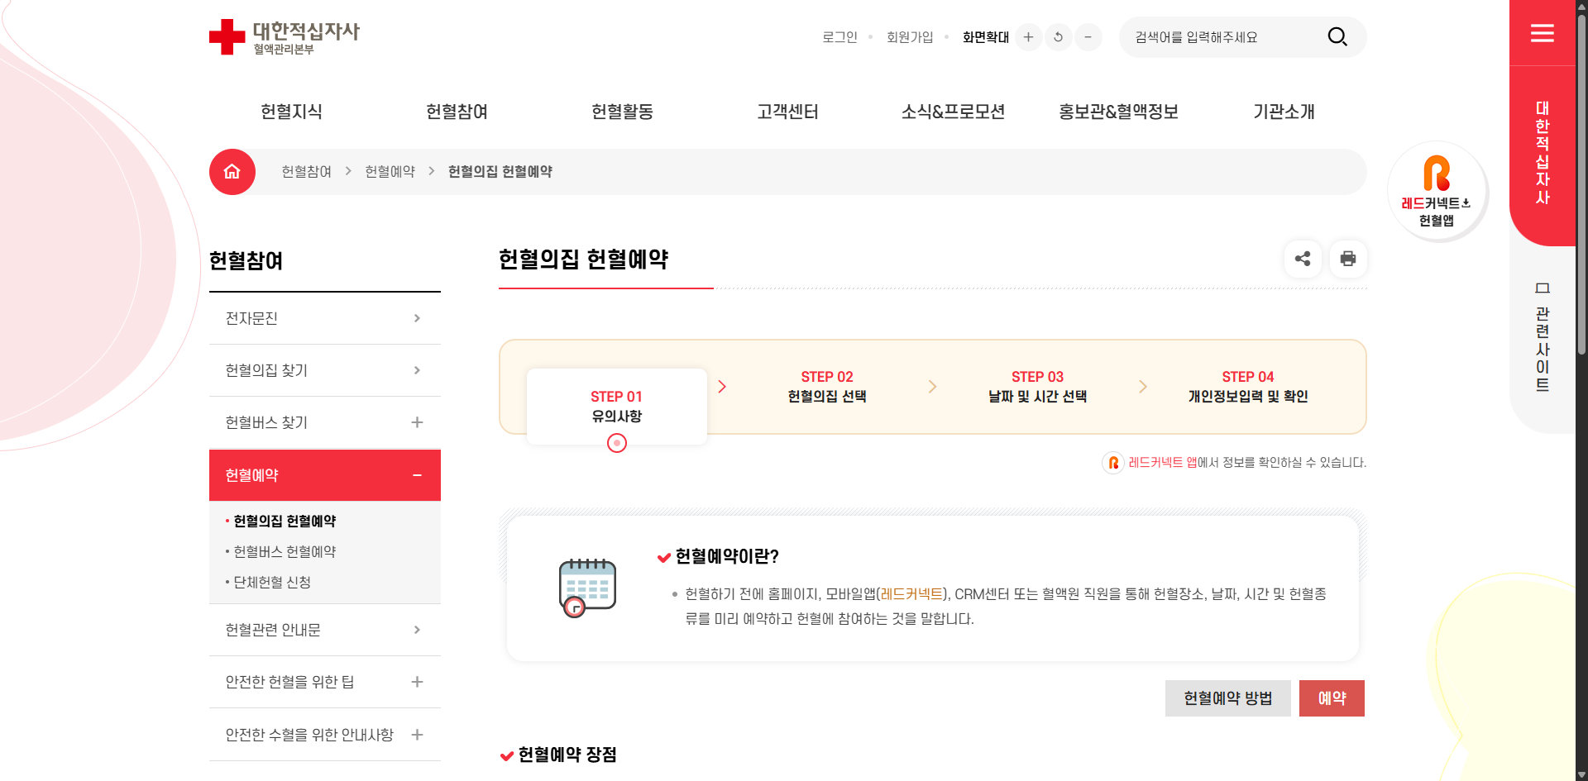
Task: Reset screen zoom with the refresh icon
Action: tap(1059, 37)
